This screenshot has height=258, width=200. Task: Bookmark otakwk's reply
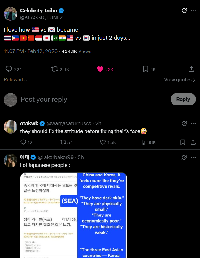183,142
